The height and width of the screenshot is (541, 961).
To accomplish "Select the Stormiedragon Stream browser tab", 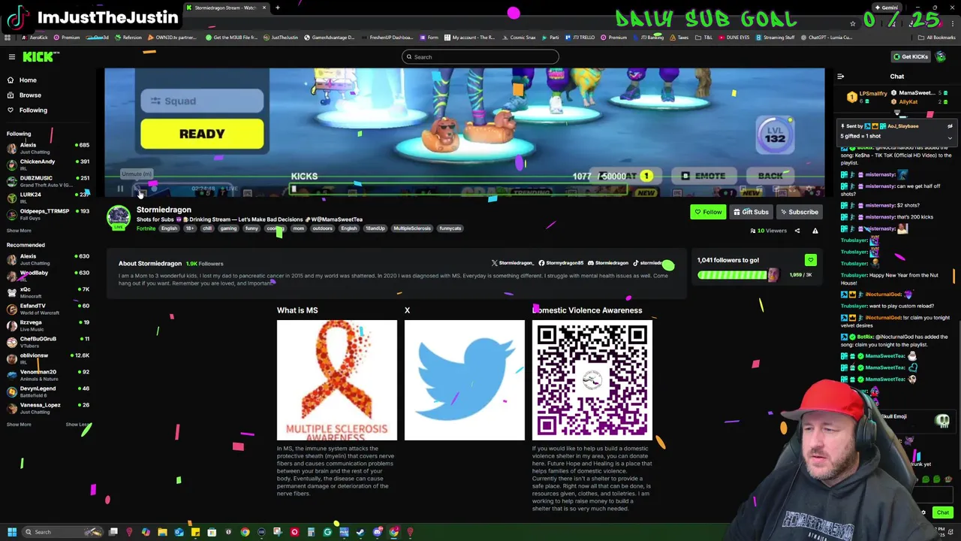I will (226, 8).
